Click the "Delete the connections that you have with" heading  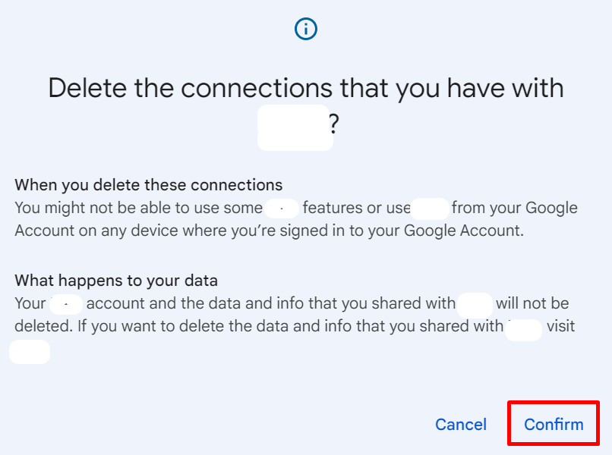coord(305,88)
